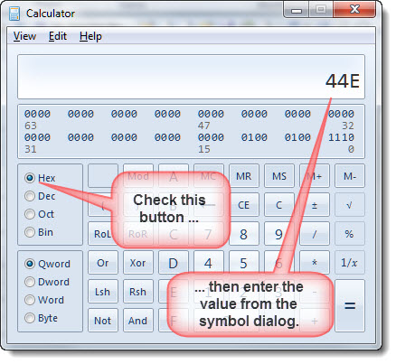
Task: Click the Calculator title bar icon
Action: click(x=14, y=14)
